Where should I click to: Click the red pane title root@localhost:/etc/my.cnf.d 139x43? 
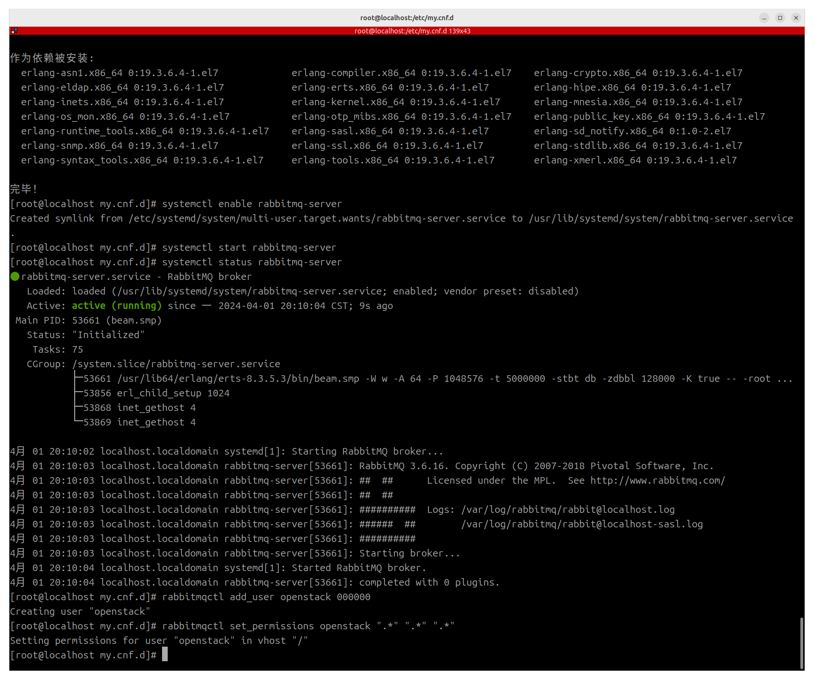tap(412, 31)
